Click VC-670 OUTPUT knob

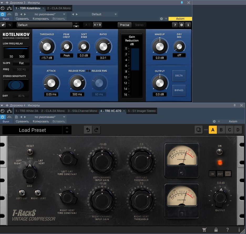point(220,197)
